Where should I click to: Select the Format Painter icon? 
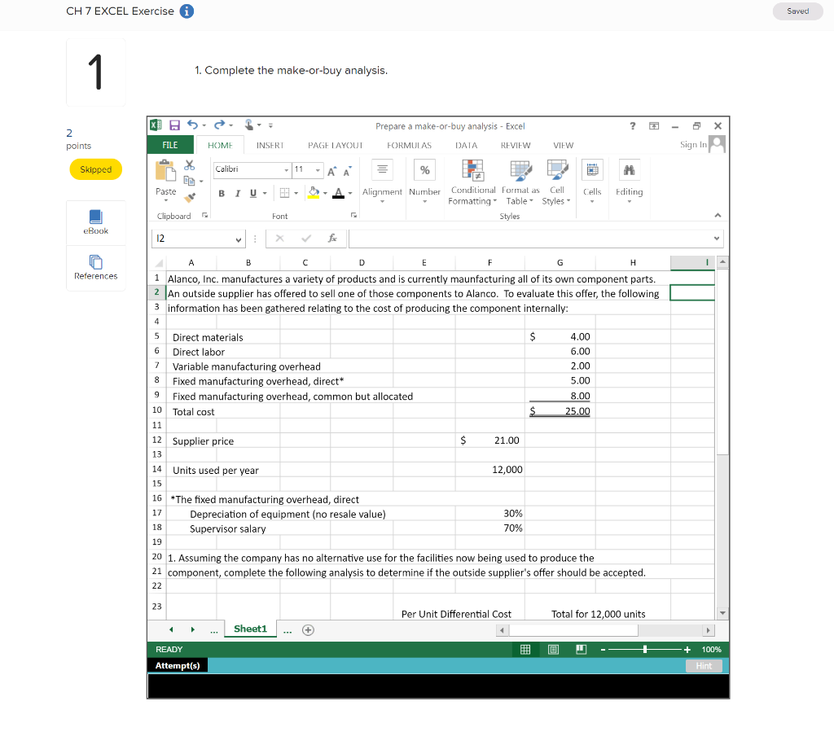click(x=190, y=195)
